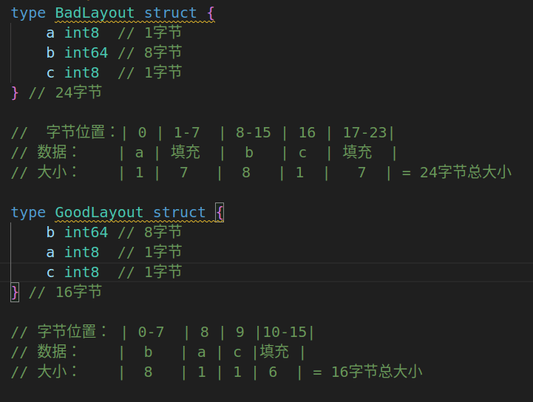This screenshot has height=402, width=533.
Task: Click the type keyword before BadLayout
Action: tap(28, 13)
